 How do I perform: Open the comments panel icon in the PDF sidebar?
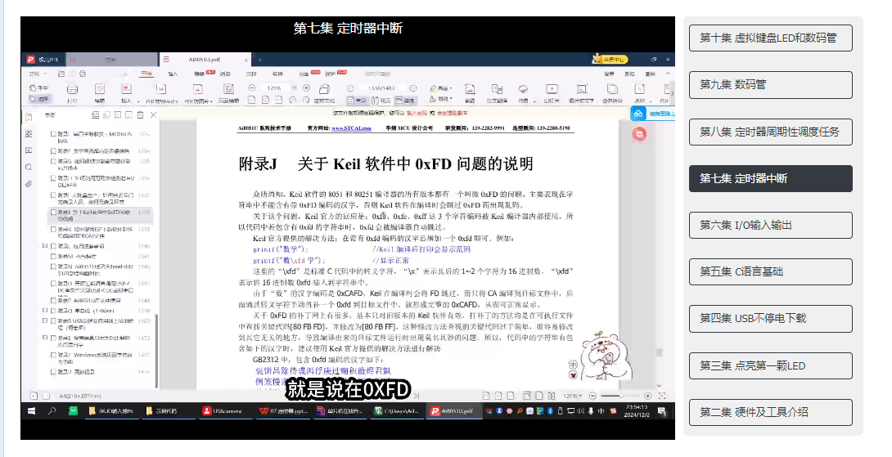tap(29, 150)
